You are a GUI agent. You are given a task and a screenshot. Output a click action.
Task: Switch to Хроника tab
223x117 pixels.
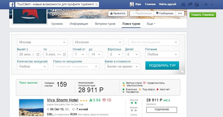(x=57, y=24)
